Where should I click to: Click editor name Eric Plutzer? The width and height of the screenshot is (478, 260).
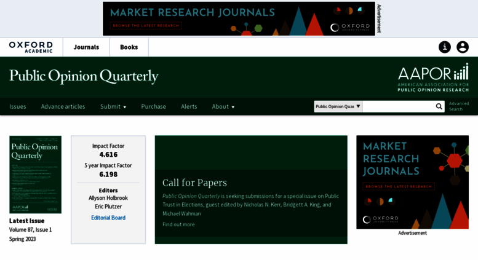(x=108, y=207)
